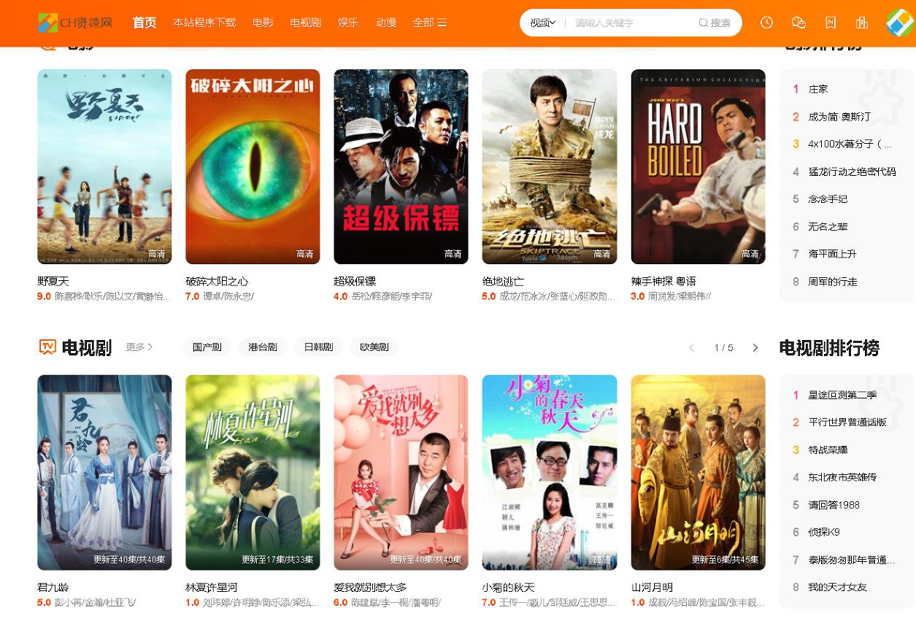Click the 电视剧 section TV icon
Image resolution: width=916 pixels, height=640 pixels.
click(x=47, y=347)
